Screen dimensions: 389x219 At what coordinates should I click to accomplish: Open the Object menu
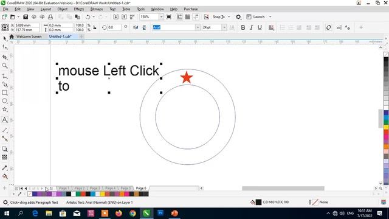(62, 9)
